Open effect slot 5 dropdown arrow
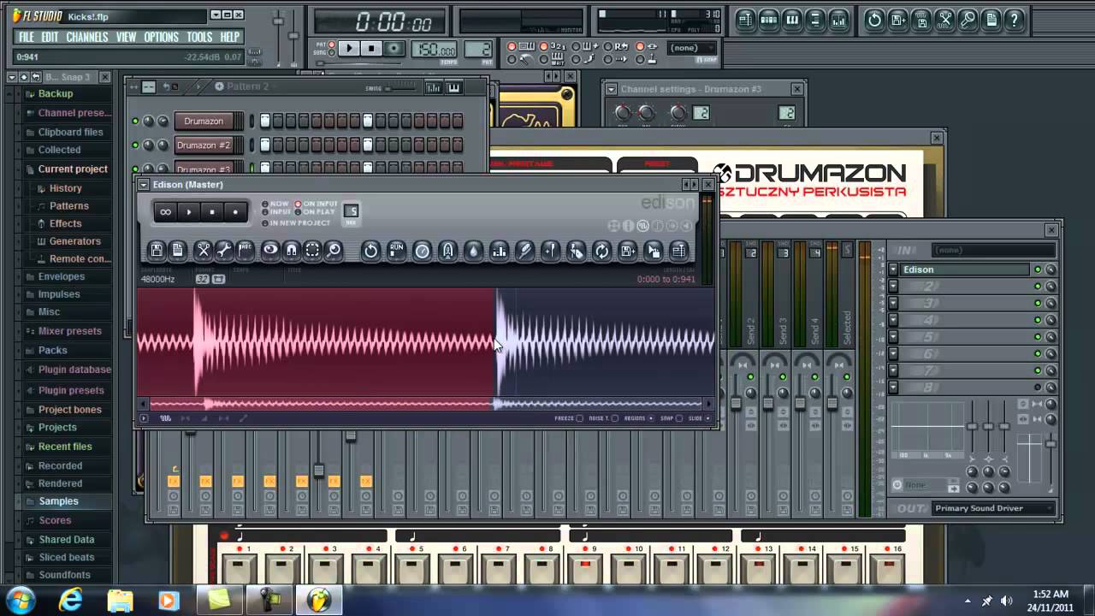Viewport: 1095px width, 616px height. (893, 337)
